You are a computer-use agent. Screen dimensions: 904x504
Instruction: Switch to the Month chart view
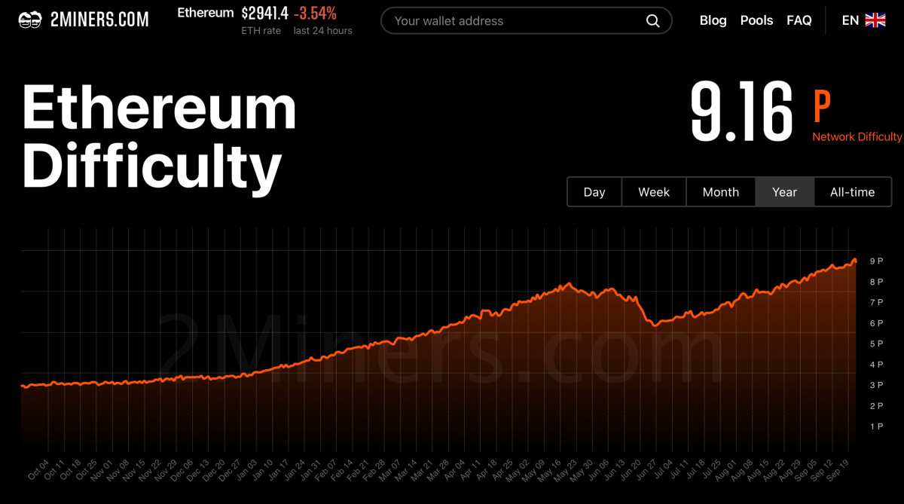(720, 191)
